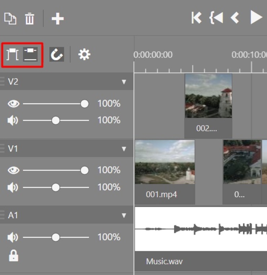
Task: Hide V2 track using eye icon
Action: pyautogui.click(x=13, y=104)
